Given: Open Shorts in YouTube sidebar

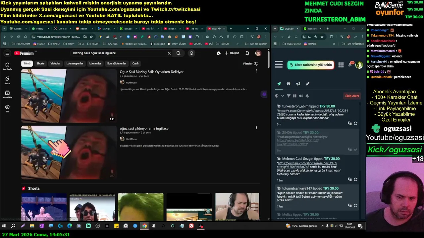Looking at the screenshot, I should click(x=7, y=80).
